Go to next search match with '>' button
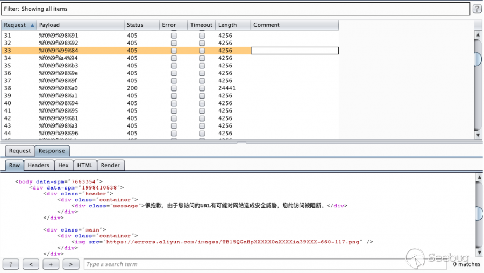Viewport: 484px width, 273px height. [71, 264]
